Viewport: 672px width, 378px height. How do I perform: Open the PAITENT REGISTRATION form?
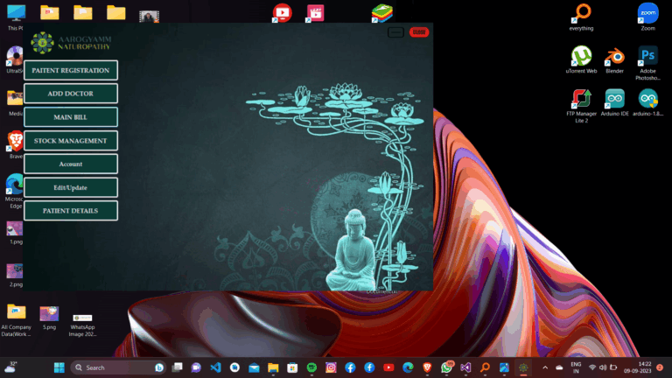71,70
